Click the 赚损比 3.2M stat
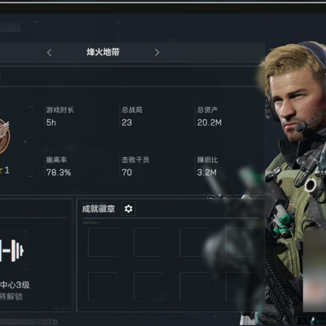This screenshot has height=326, width=326. pyautogui.click(x=207, y=166)
